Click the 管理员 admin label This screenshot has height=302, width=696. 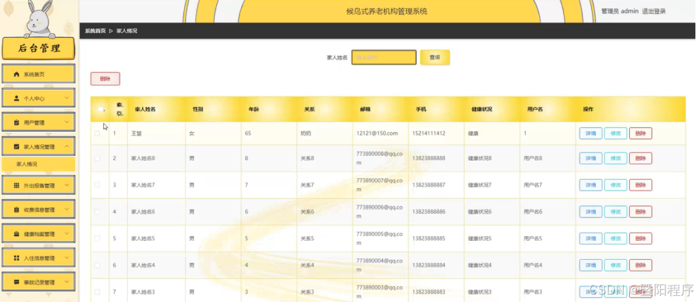pyautogui.click(x=620, y=11)
